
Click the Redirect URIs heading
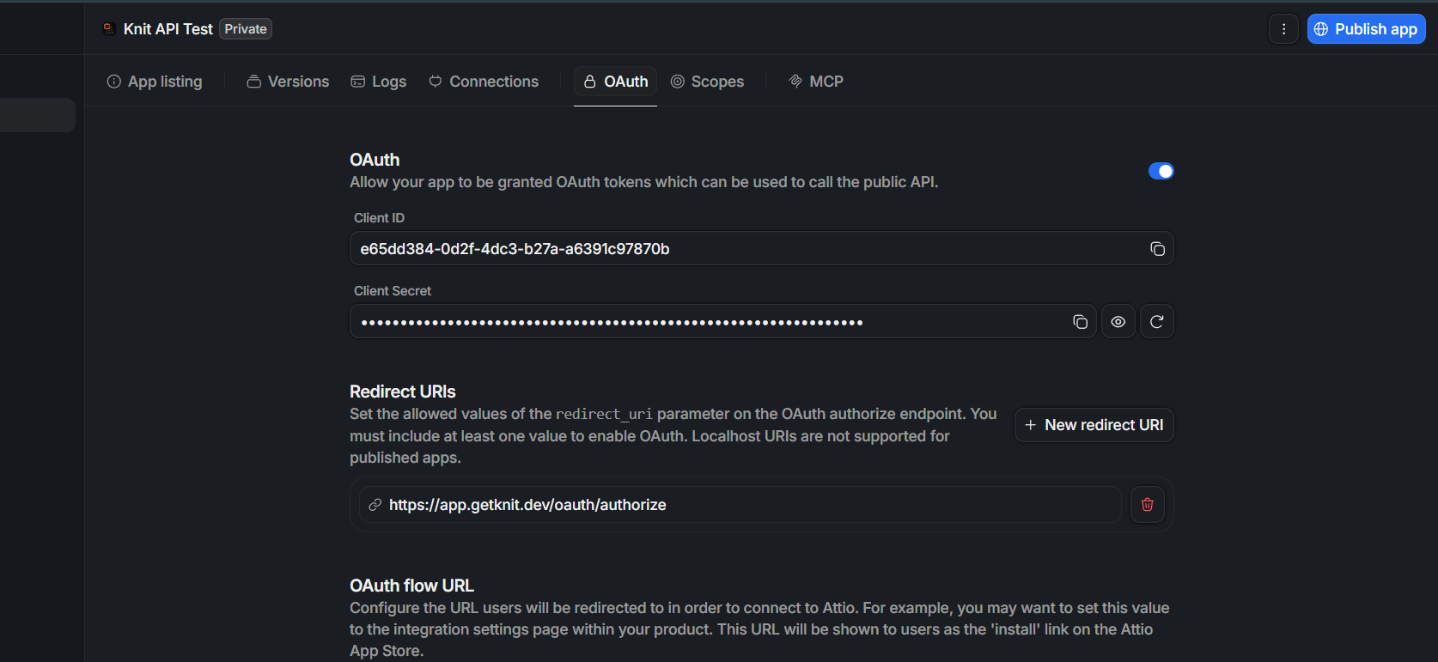[403, 392]
